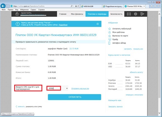Screen dimensions: 162x117
Task: Click account number 120001
Action: pyautogui.click(x=51, y=60)
